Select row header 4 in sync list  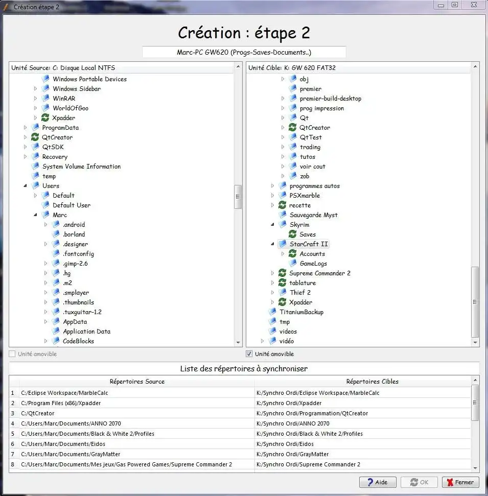[13, 423]
